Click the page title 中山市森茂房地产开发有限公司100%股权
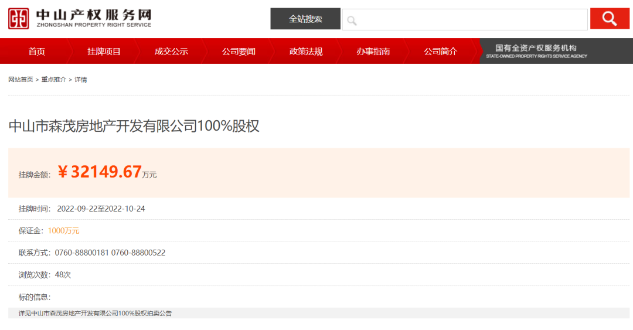The image size is (633, 330). (x=134, y=126)
